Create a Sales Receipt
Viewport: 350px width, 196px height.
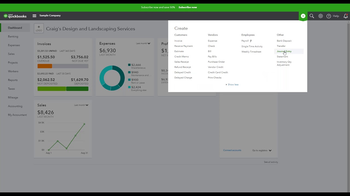182,62
